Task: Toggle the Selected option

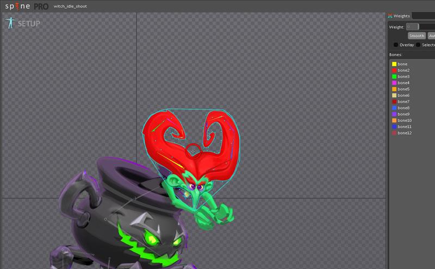Action: (x=418, y=45)
